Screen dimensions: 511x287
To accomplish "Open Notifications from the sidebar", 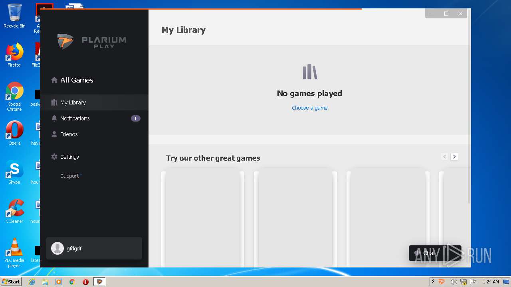I will [x=94, y=118].
